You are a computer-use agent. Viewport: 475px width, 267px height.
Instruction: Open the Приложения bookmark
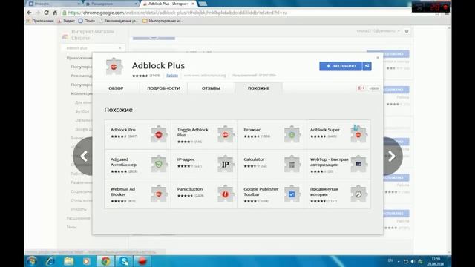pyautogui.click(x=40, y=21)
